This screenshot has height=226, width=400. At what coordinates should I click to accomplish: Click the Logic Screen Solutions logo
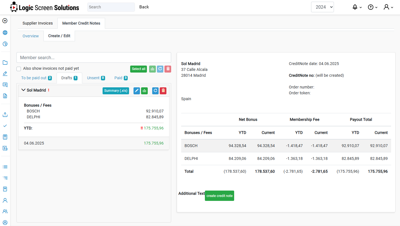tap(45, 7)
